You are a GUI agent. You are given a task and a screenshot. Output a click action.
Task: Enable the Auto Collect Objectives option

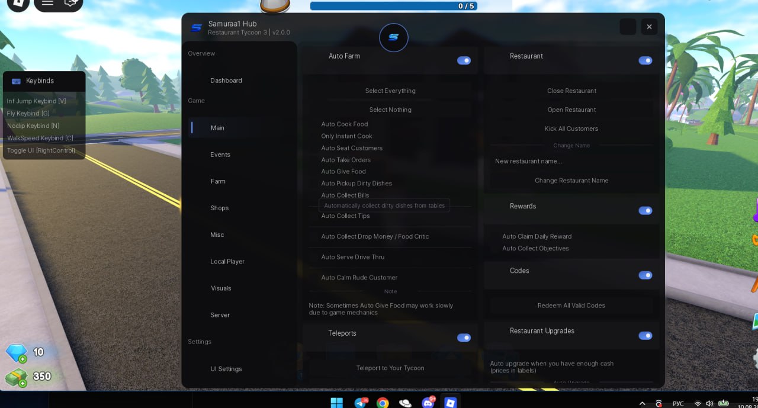click(535, 249)
